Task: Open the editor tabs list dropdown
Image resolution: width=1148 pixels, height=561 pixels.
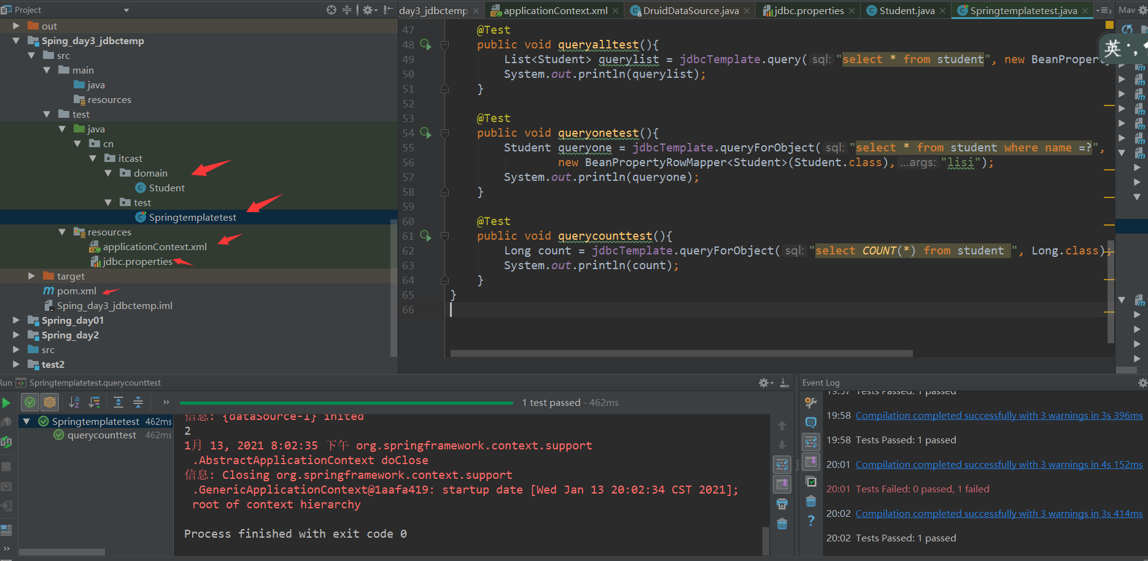Action: click(1103, 10)
